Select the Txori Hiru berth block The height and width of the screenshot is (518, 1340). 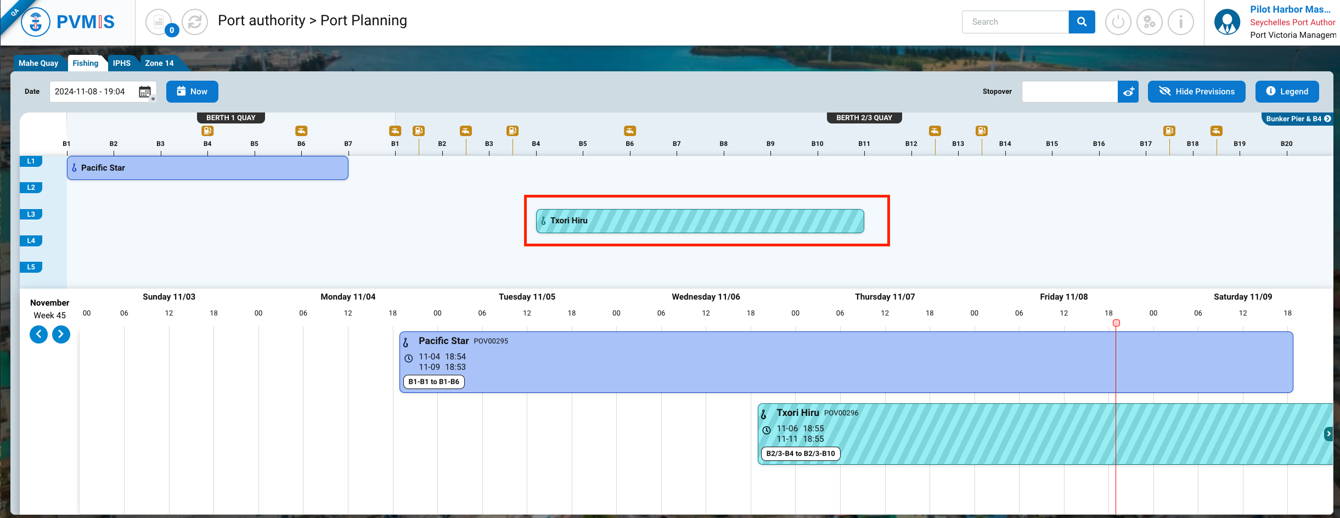click(x=700, y=221)
